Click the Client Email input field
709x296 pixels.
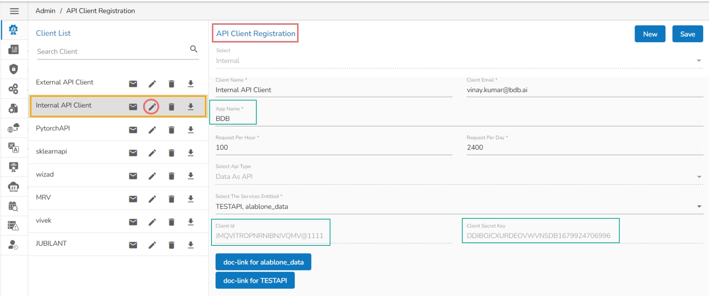click(x=584, y=90)
